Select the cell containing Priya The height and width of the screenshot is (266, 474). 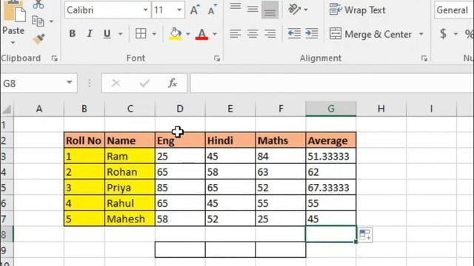pos(130,188)
